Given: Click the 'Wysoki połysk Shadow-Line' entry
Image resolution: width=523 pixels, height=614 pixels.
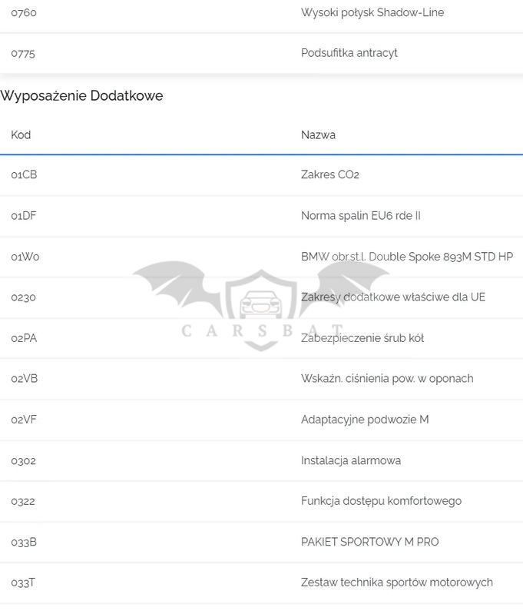Looking at the screenshot, I should (372, 12).
